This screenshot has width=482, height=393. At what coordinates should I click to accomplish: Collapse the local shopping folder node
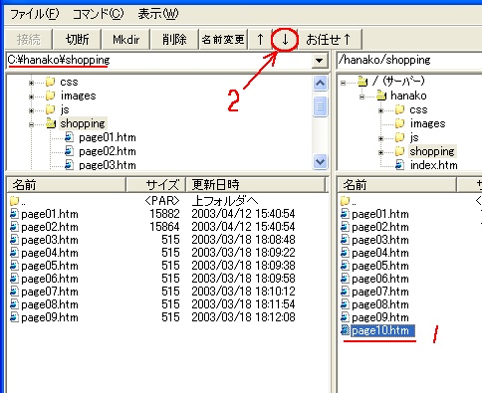coord(31,124)
